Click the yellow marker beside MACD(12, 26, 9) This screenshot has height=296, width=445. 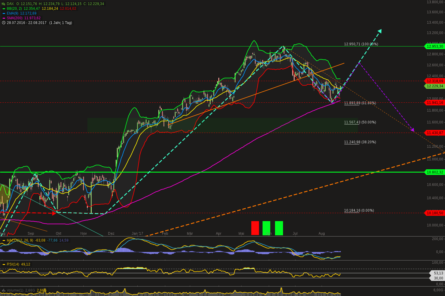[4, 240]
